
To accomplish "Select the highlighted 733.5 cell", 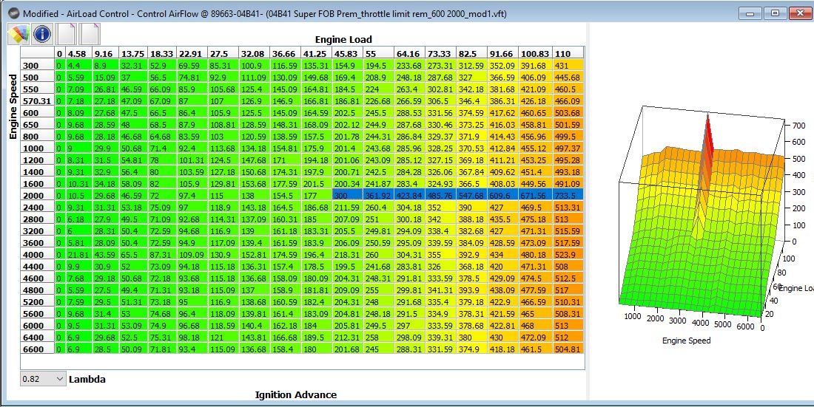I will pyautogui.click(x=568, y=196).
